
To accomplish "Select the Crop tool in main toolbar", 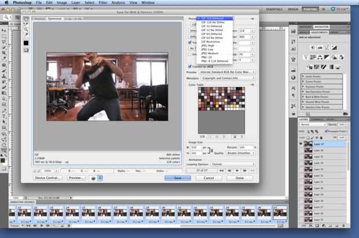I will [x=4, y=53].
